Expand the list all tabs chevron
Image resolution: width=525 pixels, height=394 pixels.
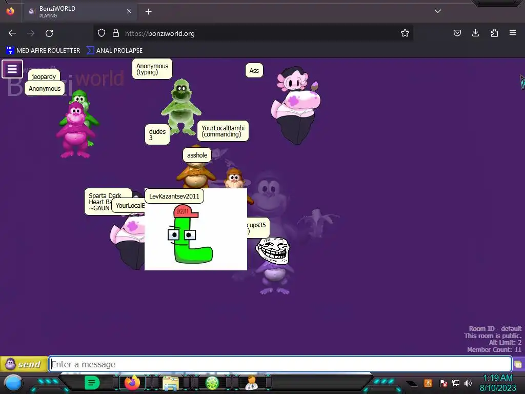438,11
